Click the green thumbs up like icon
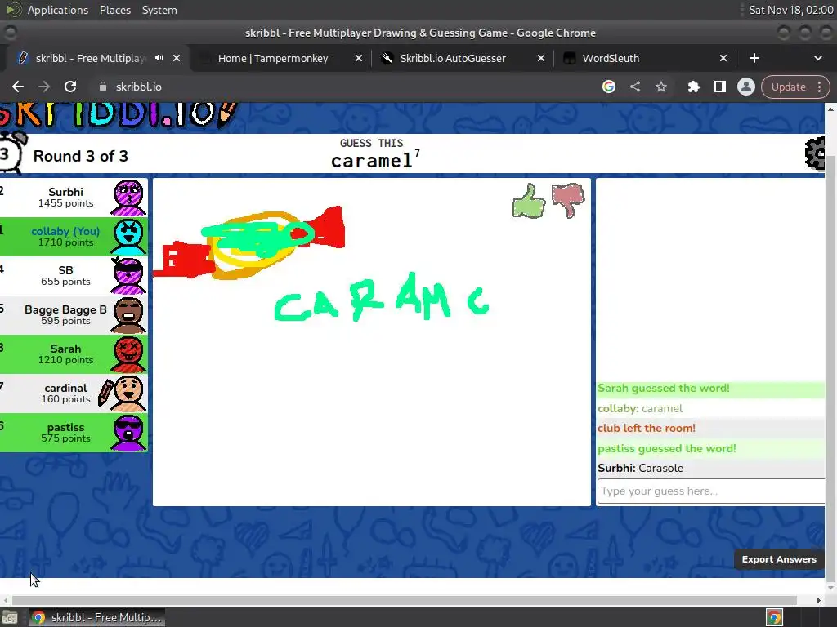The width and height of the screenshot is (837, 627). 529,201
